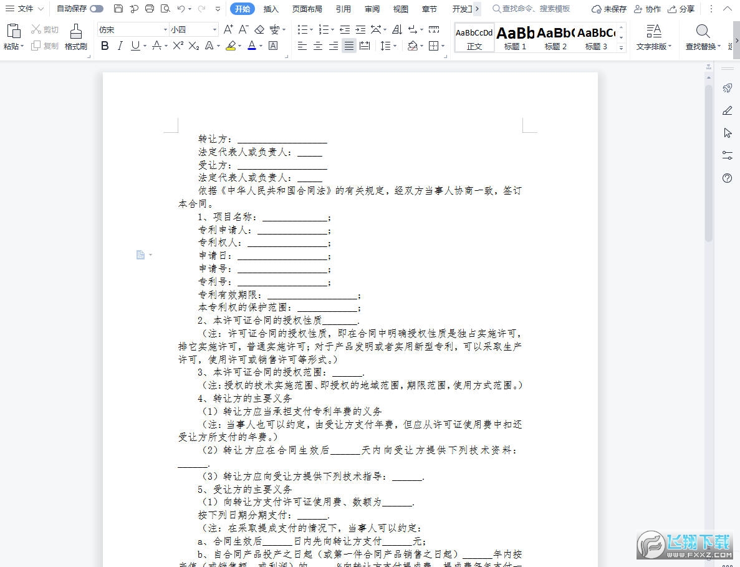Apply blue font color

click(252, 46)
